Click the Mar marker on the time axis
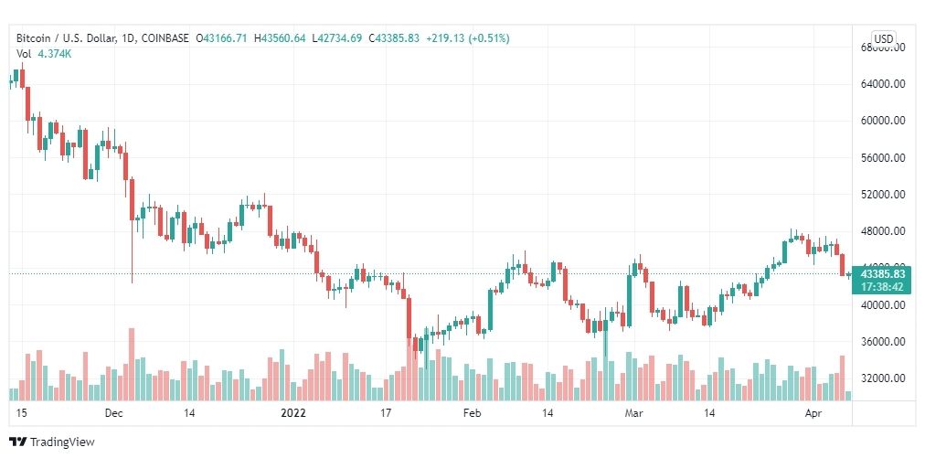 point(634,413)
